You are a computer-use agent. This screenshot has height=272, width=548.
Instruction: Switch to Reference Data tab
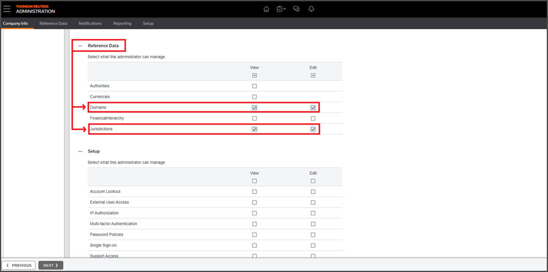53,23
